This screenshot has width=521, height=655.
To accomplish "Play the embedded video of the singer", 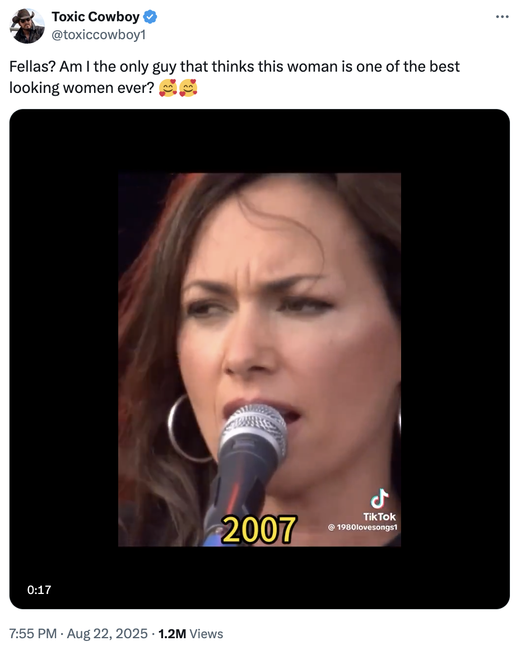I will click(x=259, y=359).
